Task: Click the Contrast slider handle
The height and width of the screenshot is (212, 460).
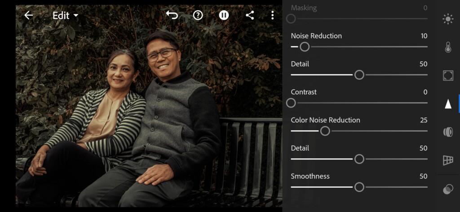Action: pyautogui.click(x=291, y=103)
